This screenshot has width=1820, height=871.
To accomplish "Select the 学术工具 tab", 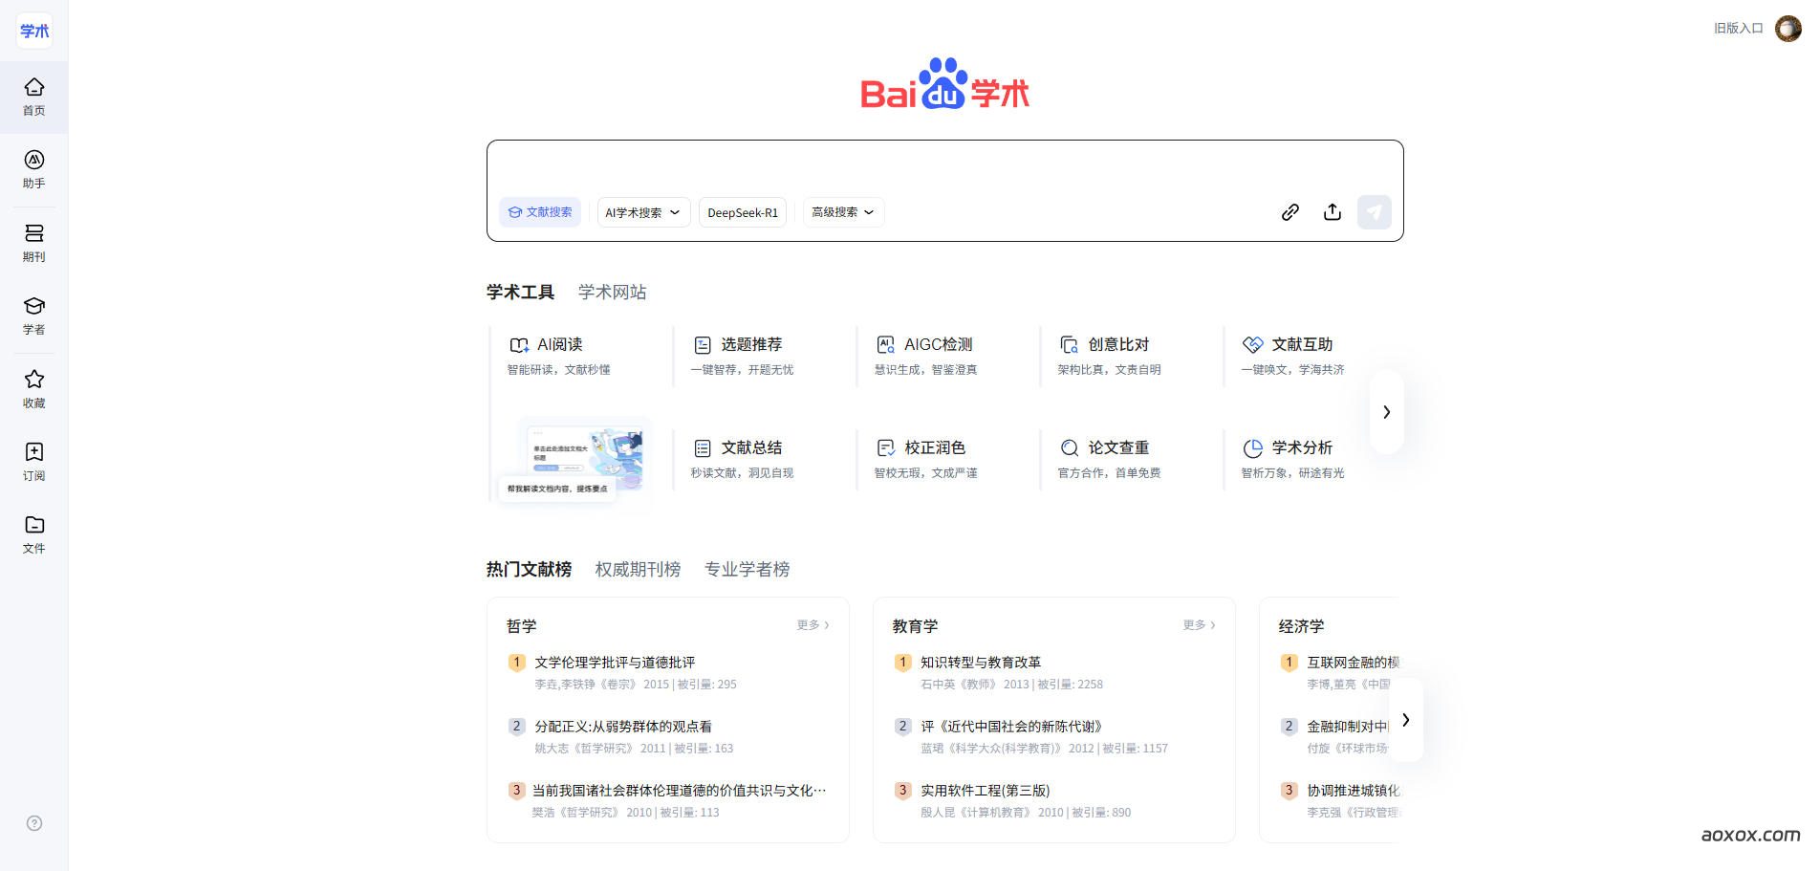I will tap(520, 292).
